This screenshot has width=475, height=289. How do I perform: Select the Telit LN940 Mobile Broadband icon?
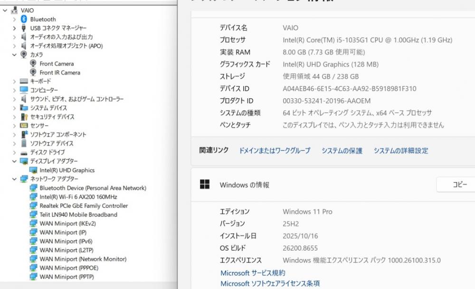click(x=33, y=214)
